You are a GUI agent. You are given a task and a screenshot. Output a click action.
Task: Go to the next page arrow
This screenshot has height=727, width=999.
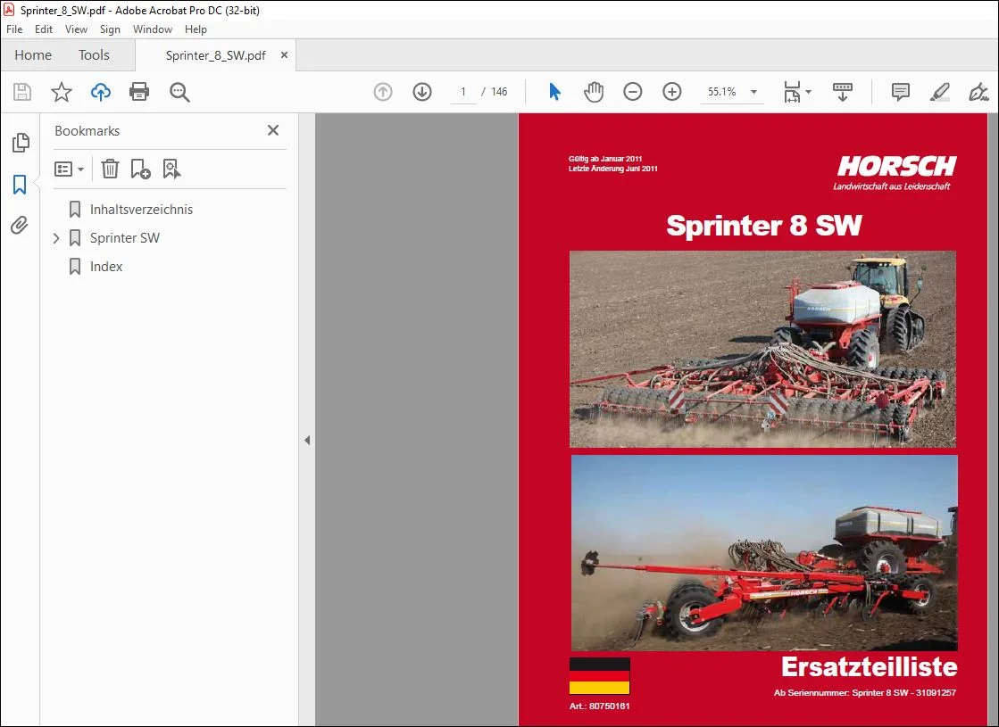422,92
